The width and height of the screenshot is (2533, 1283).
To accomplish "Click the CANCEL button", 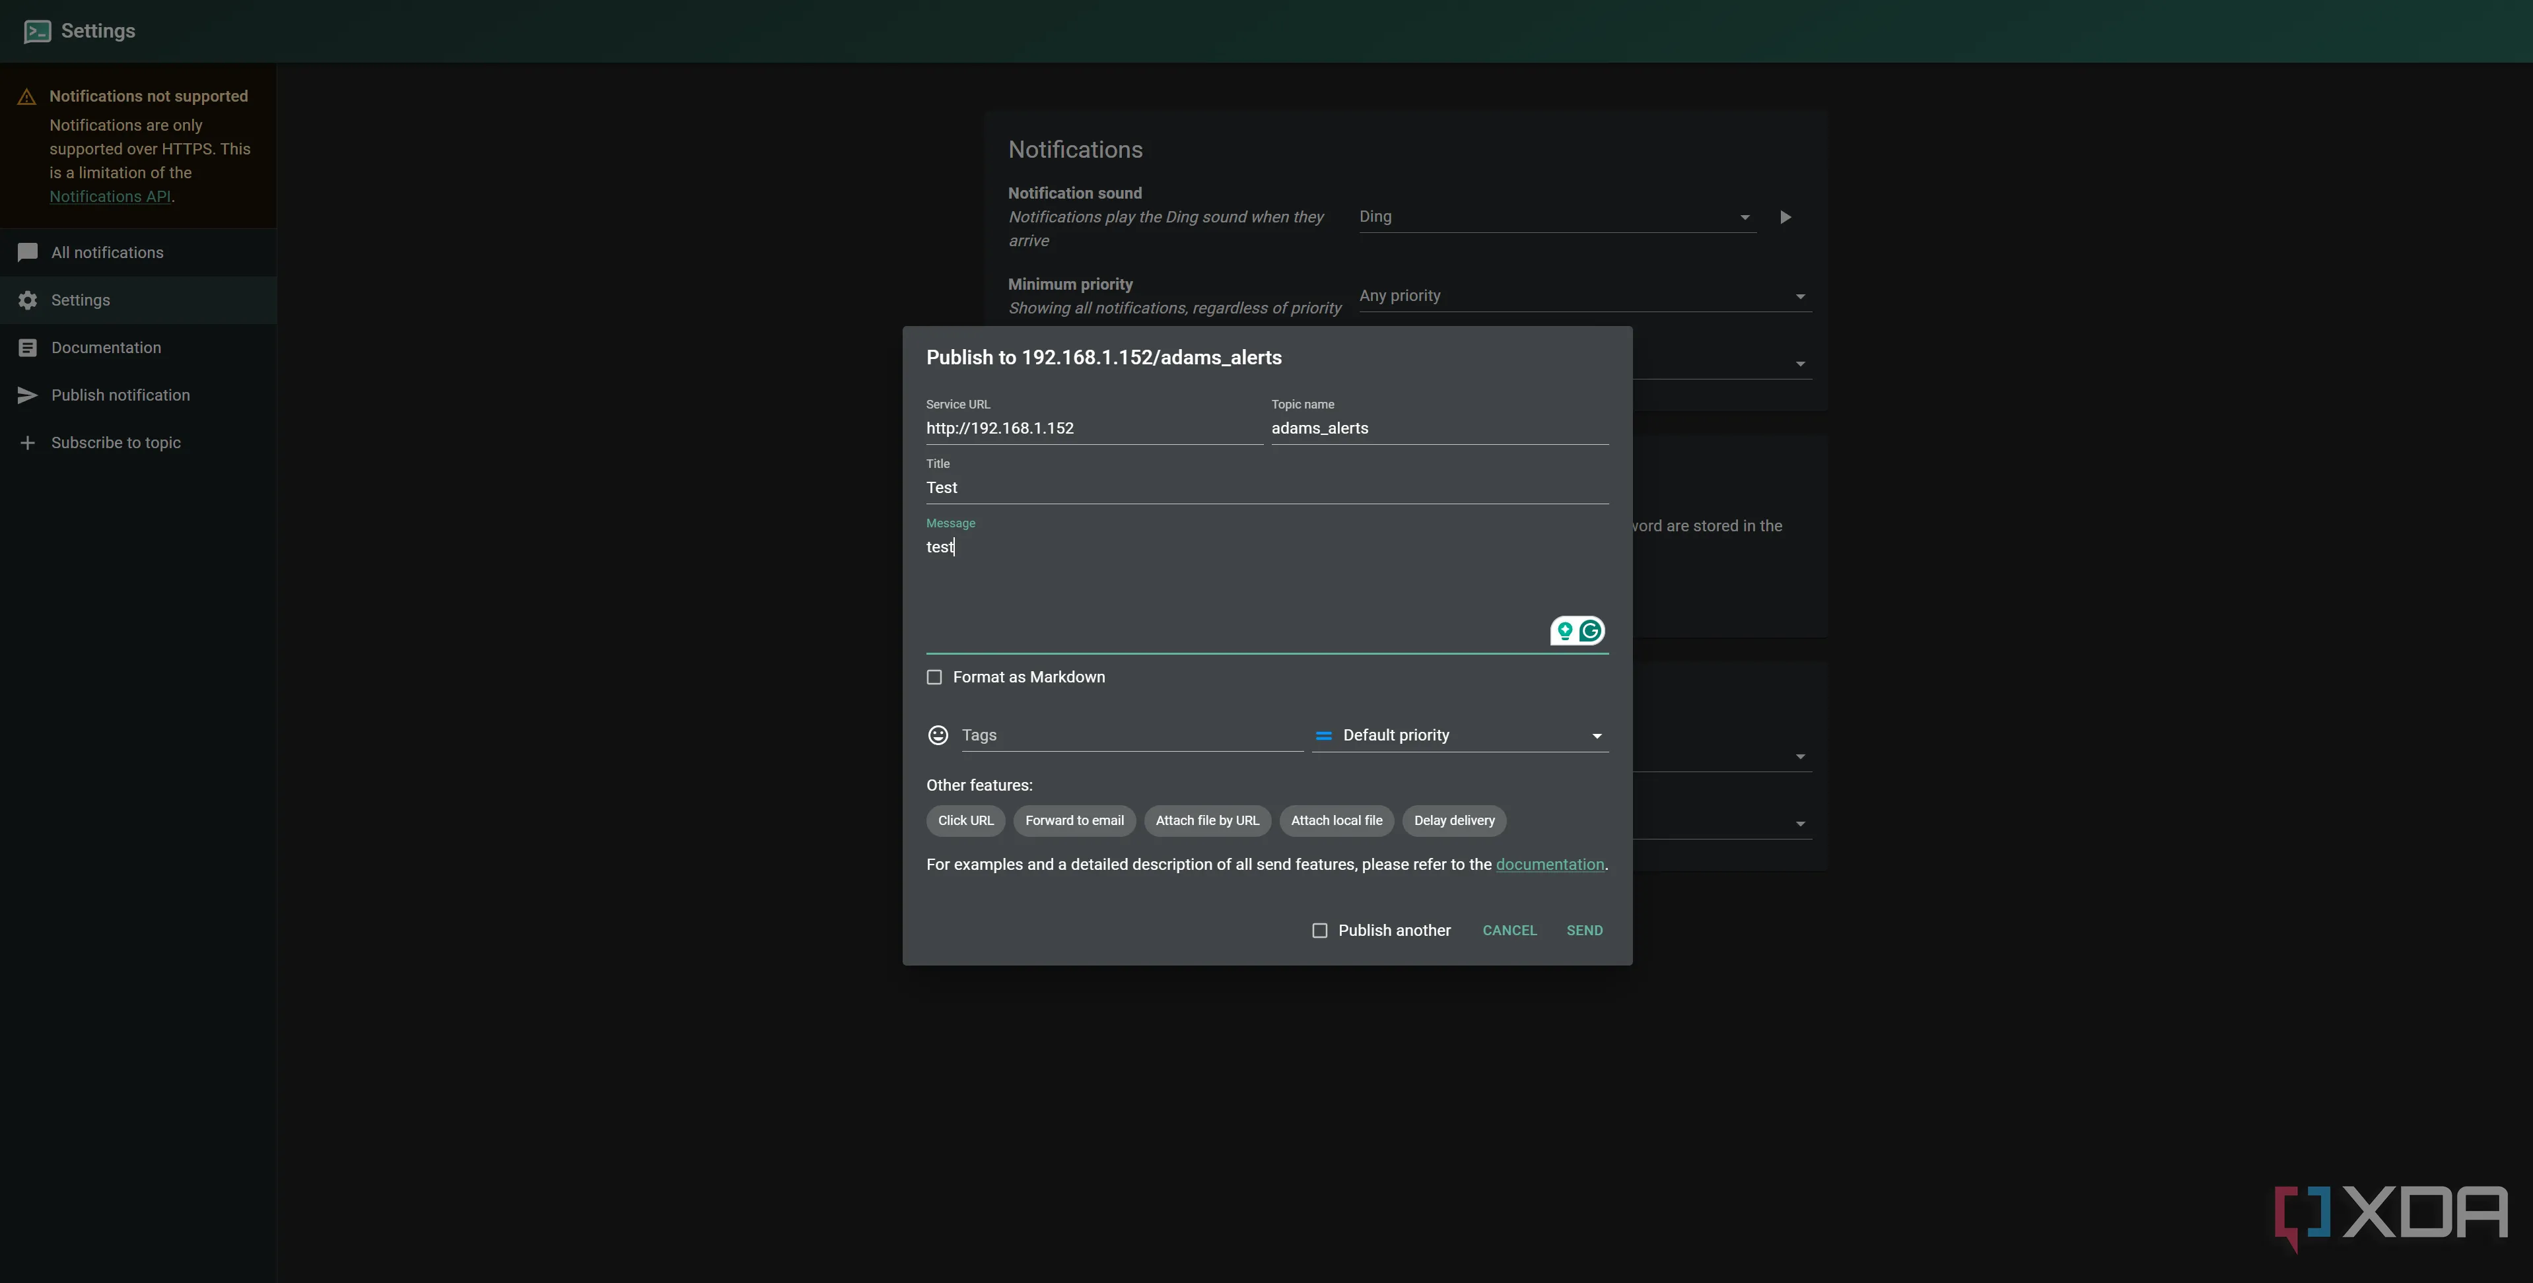I will point(1509,930).
